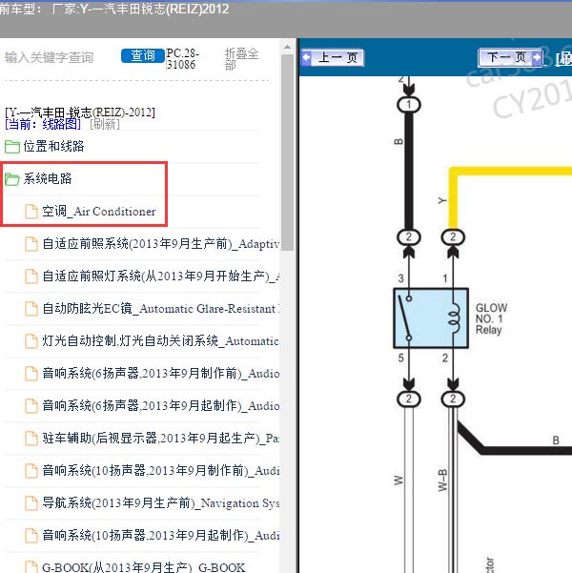Open 自适应前照系统(2013年9月生产前) entry
The height and width of the screenshot is (573, 572).
(161, 243)
